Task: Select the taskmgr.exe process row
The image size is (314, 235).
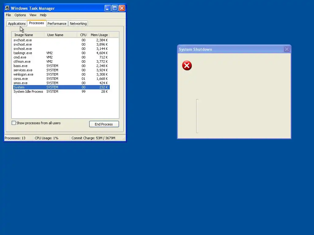Action: coord(61,53)
